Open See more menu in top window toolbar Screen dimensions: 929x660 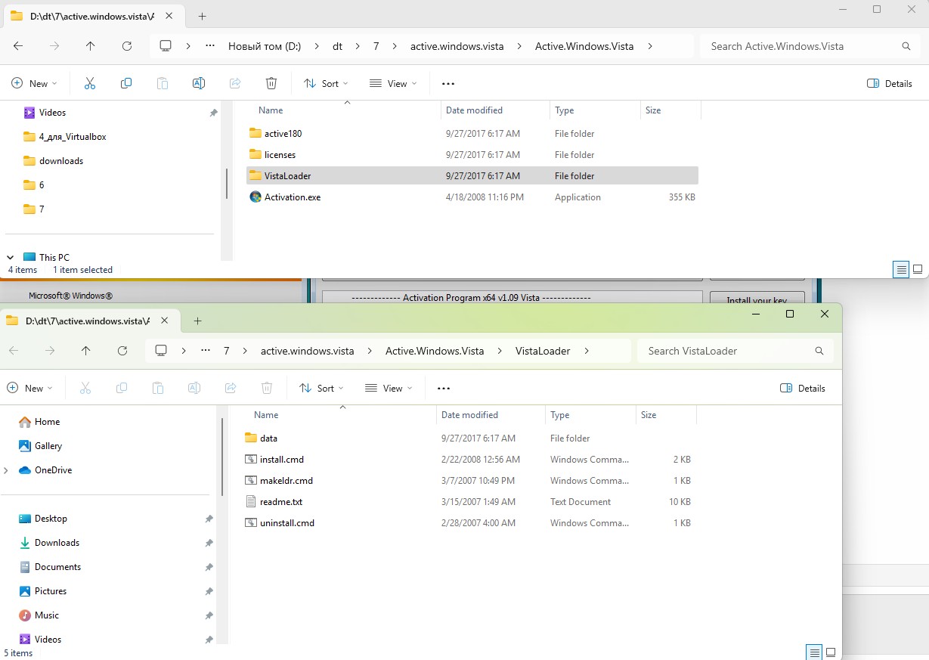[448, 84]
